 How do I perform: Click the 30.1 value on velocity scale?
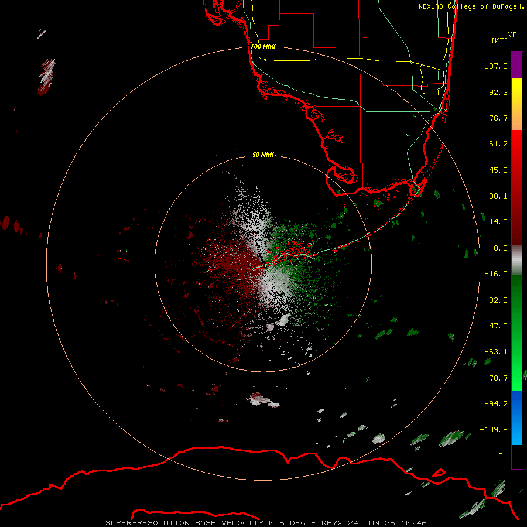[x=498, y=196]
